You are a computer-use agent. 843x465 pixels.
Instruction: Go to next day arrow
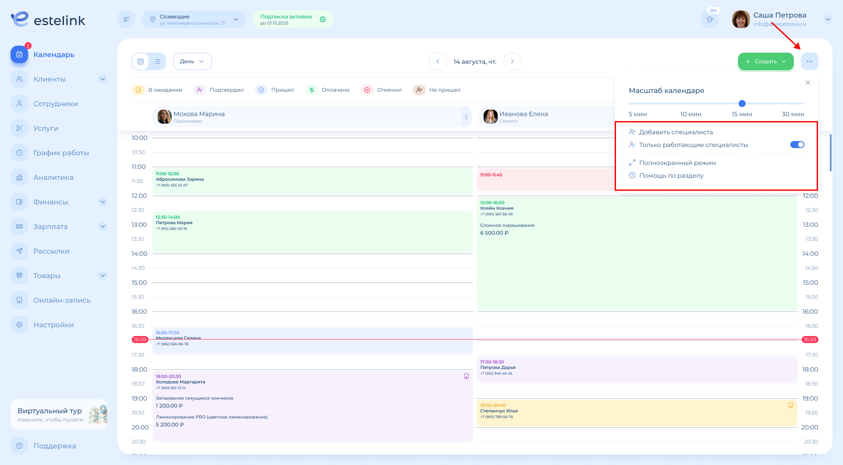(512, 61)
